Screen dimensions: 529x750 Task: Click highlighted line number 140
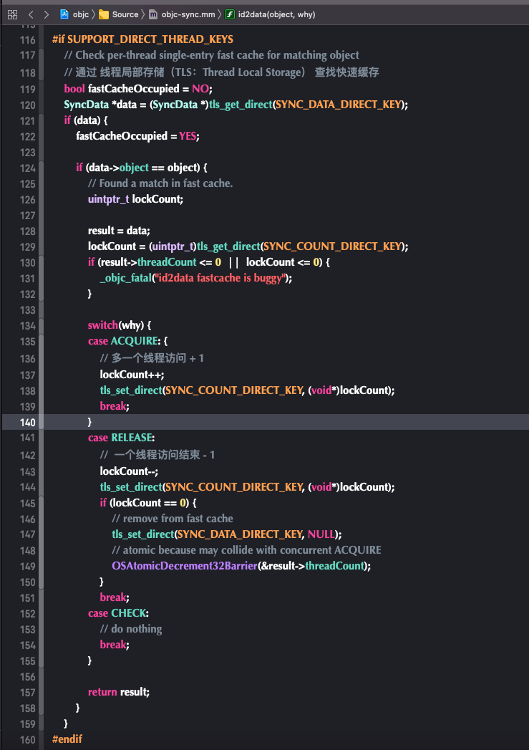(x=28, y=422)
